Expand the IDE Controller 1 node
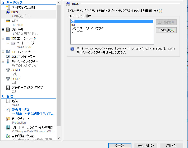The width and height of the screenshot is (188, 148). click(x=3, y=52)
